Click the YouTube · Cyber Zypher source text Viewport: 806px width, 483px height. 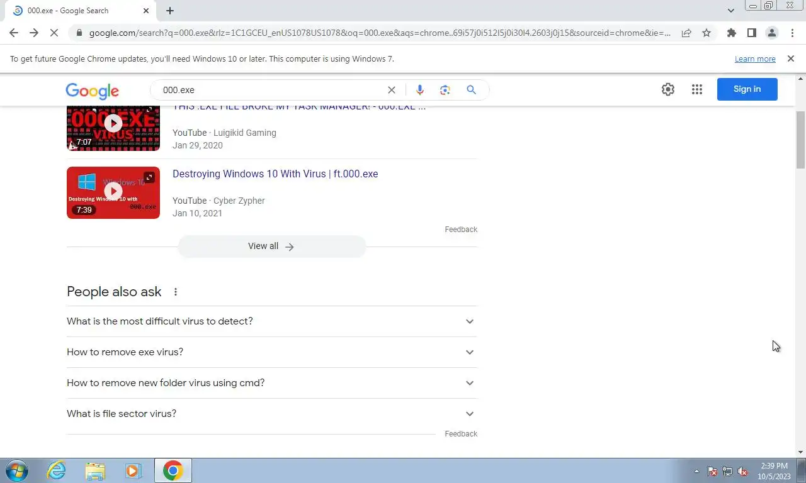(219, 201)
